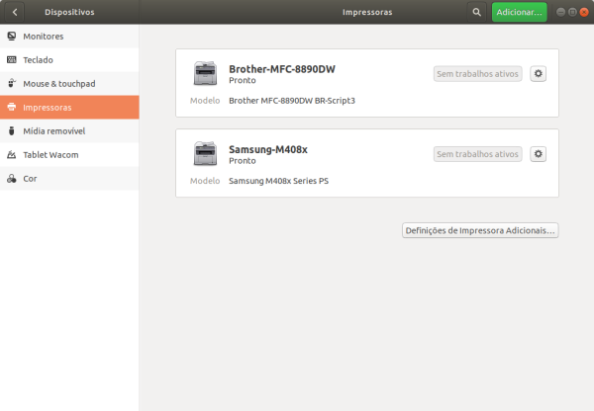The image size is (594, 411).
Task: Click the Samsung-M408x printer name
Action: pyautogui.click(x=268, y=150)
